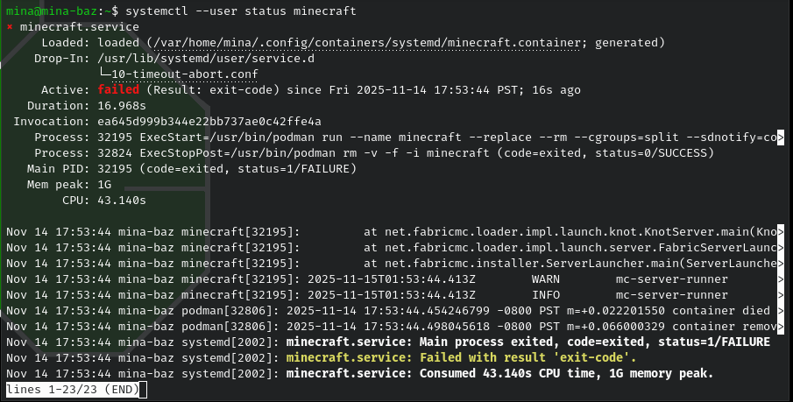The height and width of the screenshot is (402, 793).
Task: Click the tree branch glyph before 10-timeout-abort.conf
Action: tap(104, 74)
